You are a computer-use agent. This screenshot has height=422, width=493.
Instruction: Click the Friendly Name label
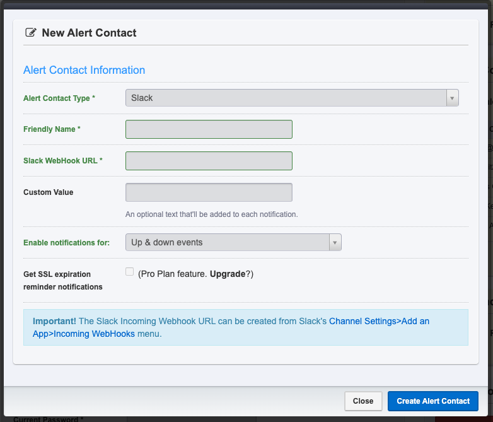(x=52, y=129)
